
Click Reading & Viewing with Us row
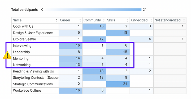pos(99,71)
